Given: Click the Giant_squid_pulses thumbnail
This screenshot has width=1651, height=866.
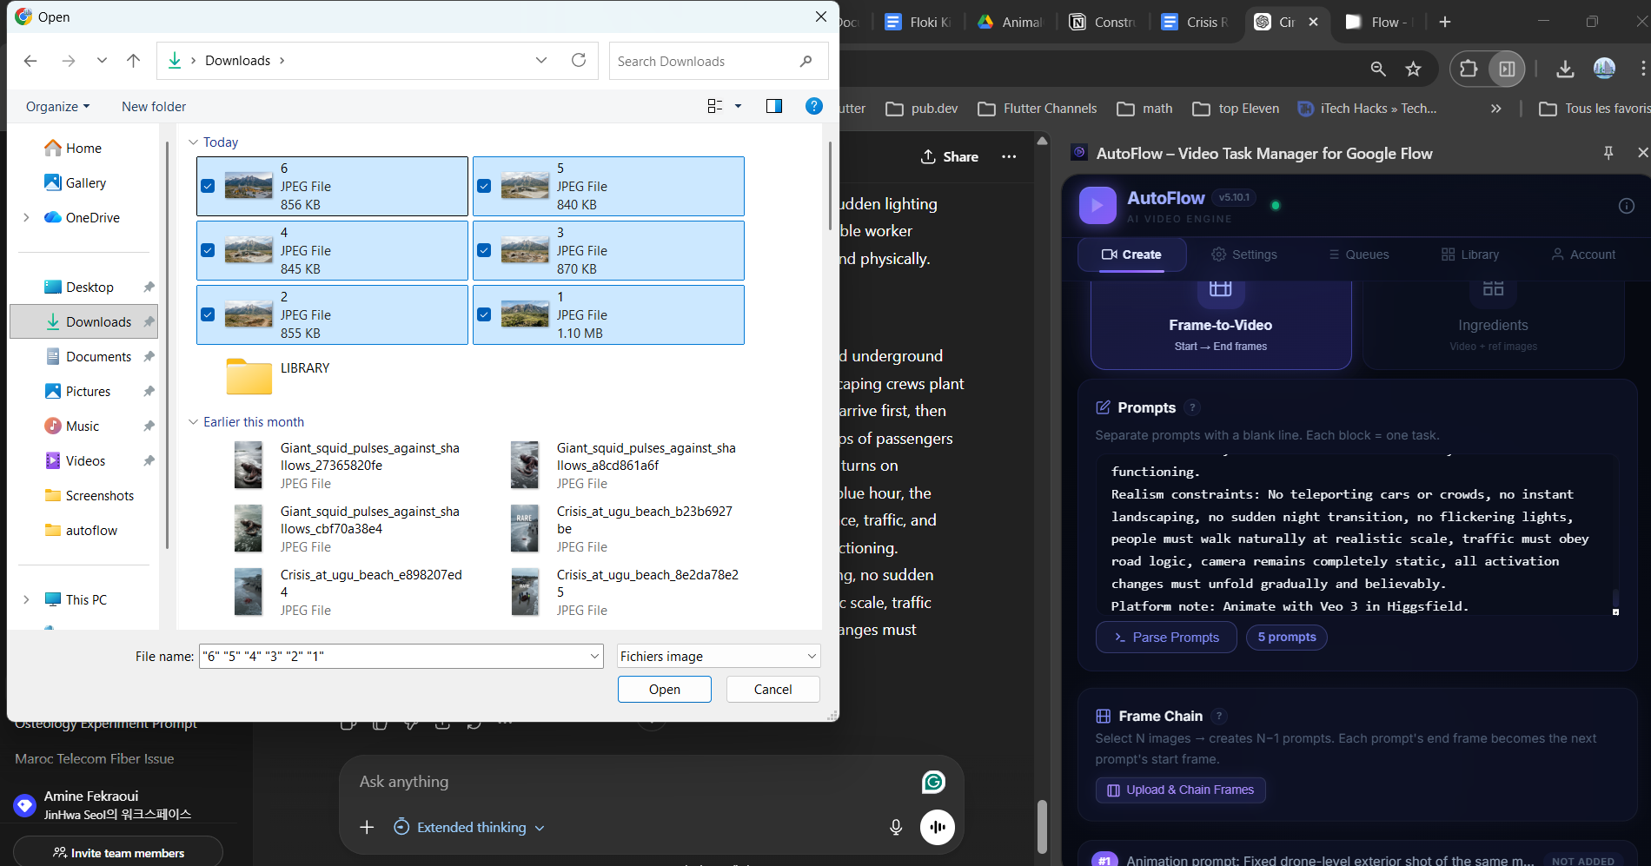Looking at the screenshot, I should 249,465.
